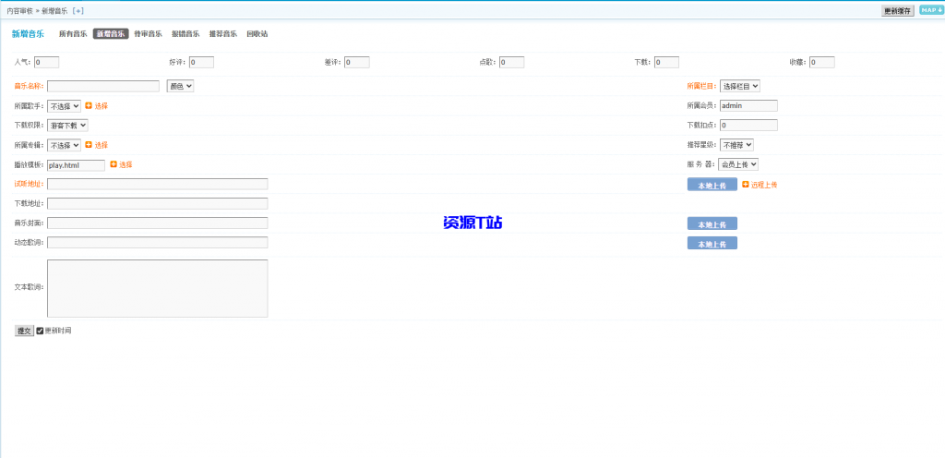
Task: Click the plus icon beside 所属歌手 选择
Action: click(x=89, y=106)
